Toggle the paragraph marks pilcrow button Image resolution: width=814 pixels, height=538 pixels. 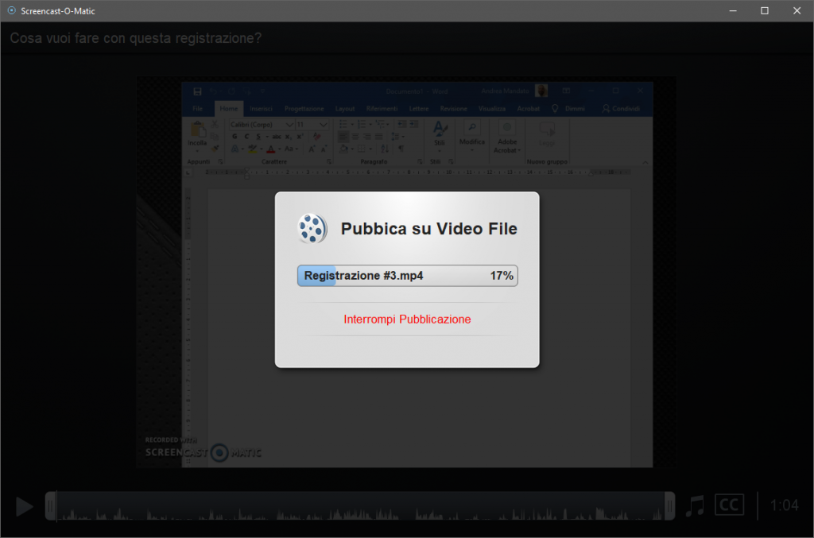tap(401, 149)
